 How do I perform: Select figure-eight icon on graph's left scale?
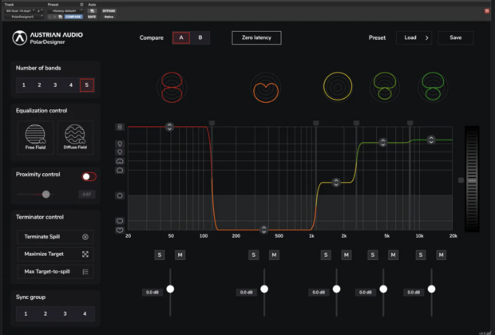(120, 127)
